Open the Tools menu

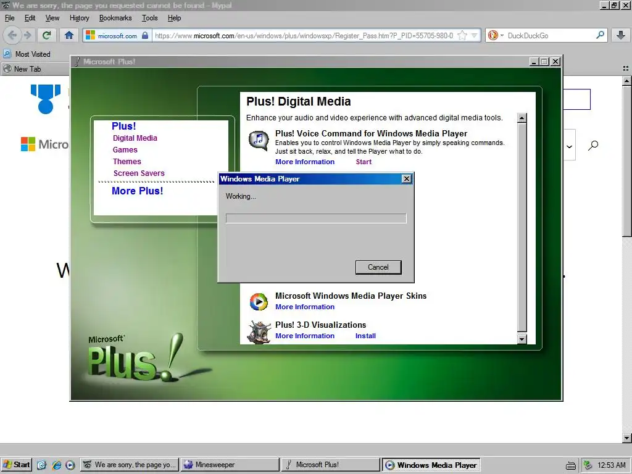click(x=149, y=18)
